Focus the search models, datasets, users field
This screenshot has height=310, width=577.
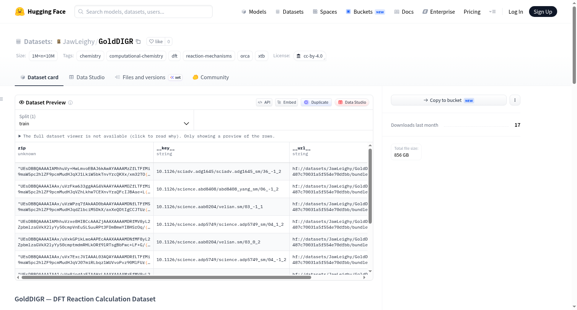pyautogui.click(x=144, y=12)
